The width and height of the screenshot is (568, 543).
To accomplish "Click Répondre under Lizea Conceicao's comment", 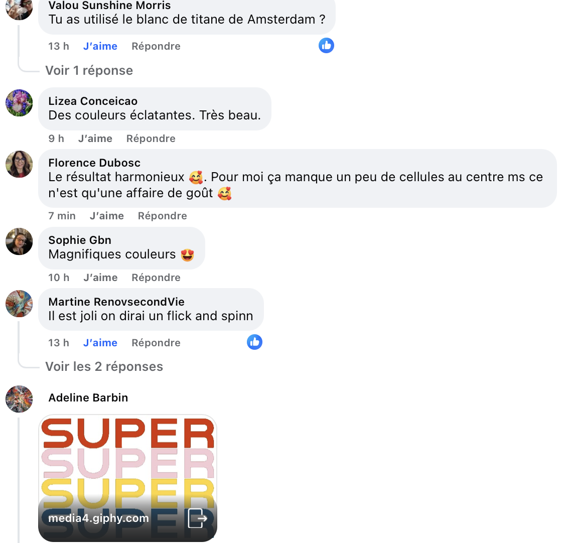I will [151, 139].
